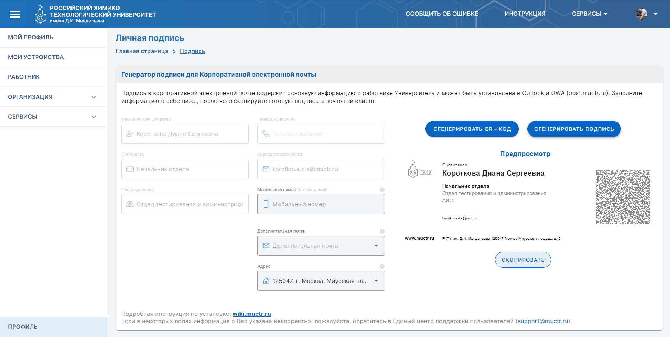The height and width of the screenshot is (337, 670).
Task: Open the Дополнительная почта dropdown
Action: 376,246
